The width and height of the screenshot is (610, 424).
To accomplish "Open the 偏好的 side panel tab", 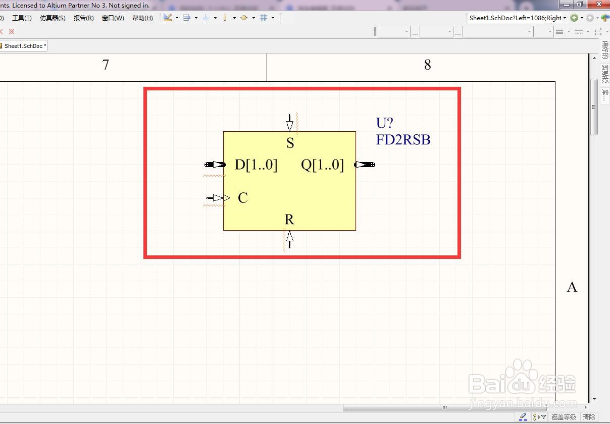I will (x=605, y=49).
